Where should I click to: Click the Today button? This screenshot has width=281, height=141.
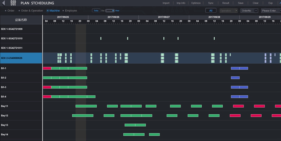pos(96,11)
